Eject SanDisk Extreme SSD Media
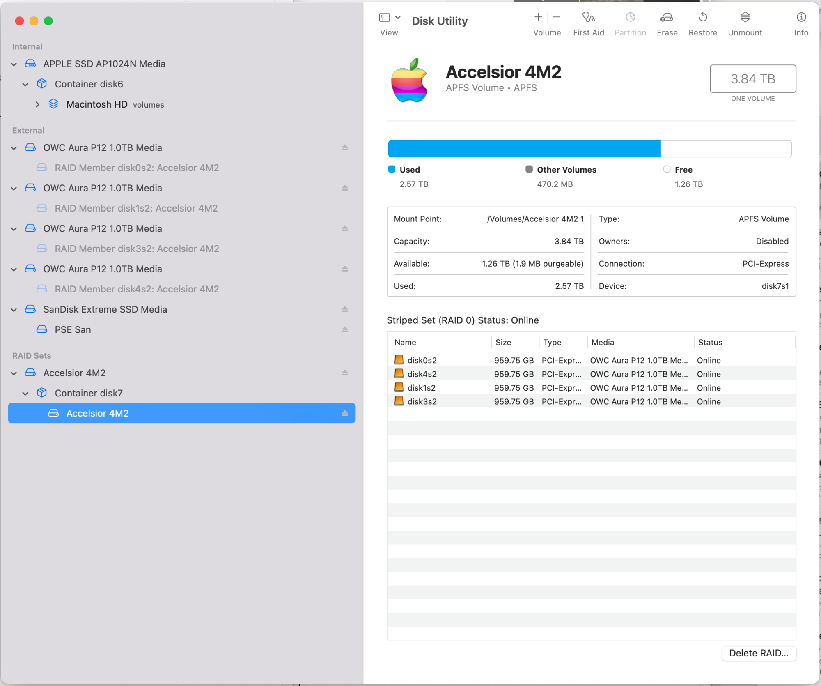 pos(345,309)
